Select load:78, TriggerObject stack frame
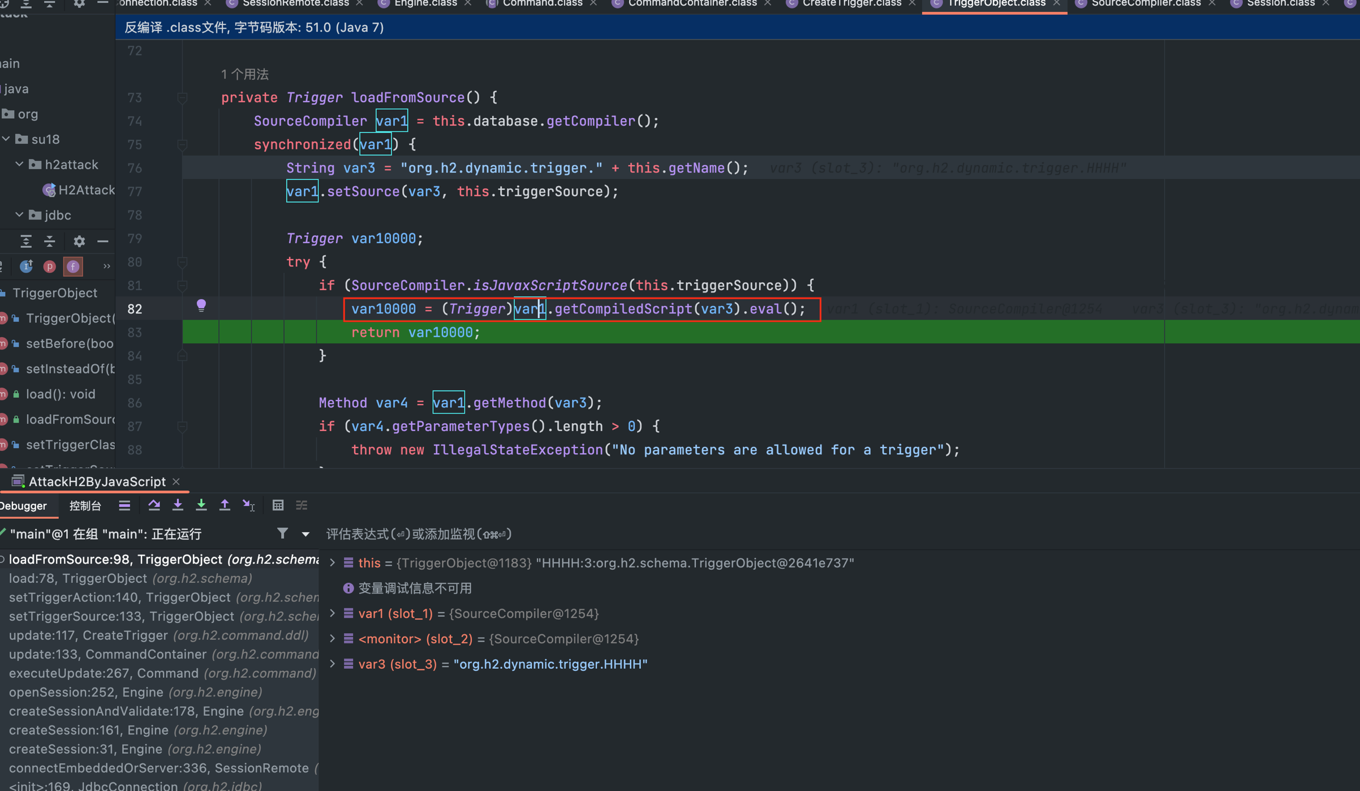 click(x=160, y=578)
